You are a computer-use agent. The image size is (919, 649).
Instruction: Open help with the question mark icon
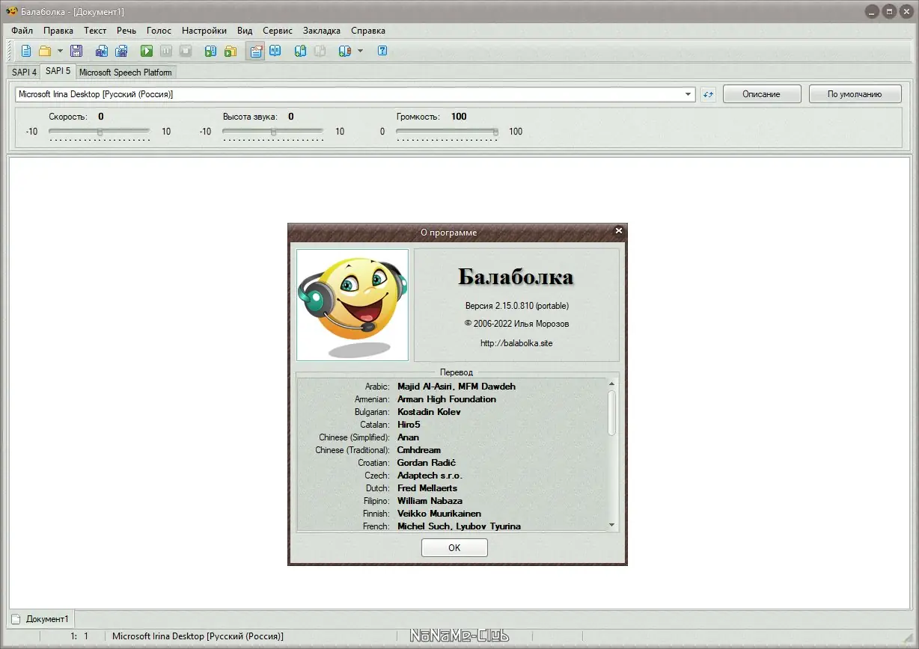382,51
